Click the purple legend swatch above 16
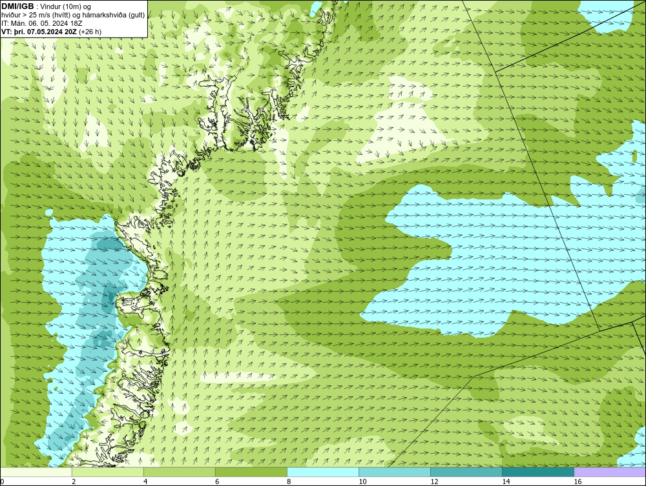646x486 pixels. click(x=610, y=472)
